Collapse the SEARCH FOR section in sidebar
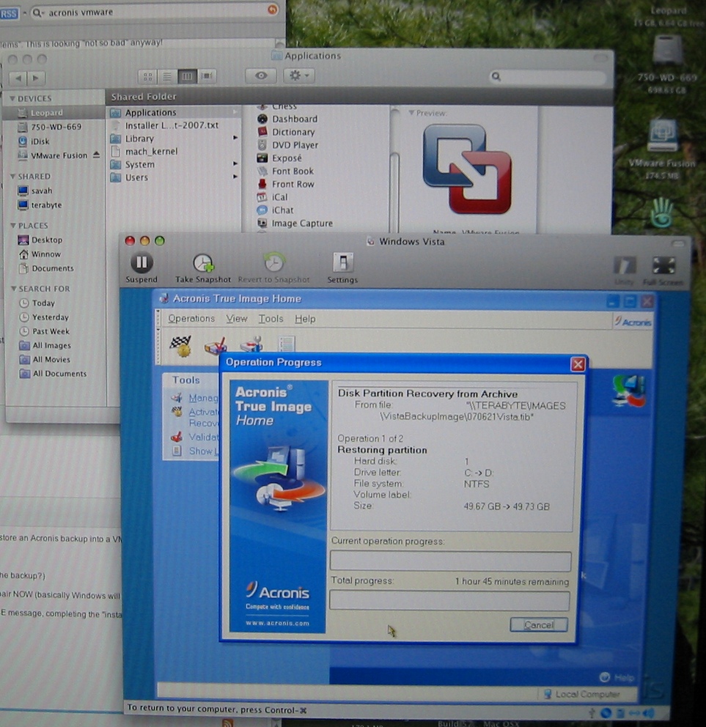This screenshot has height=727, width=706. (13, 289)
